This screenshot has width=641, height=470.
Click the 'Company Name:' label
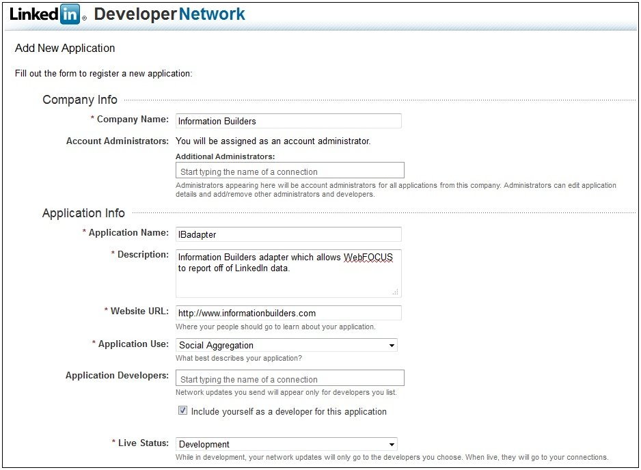[133, 120]
